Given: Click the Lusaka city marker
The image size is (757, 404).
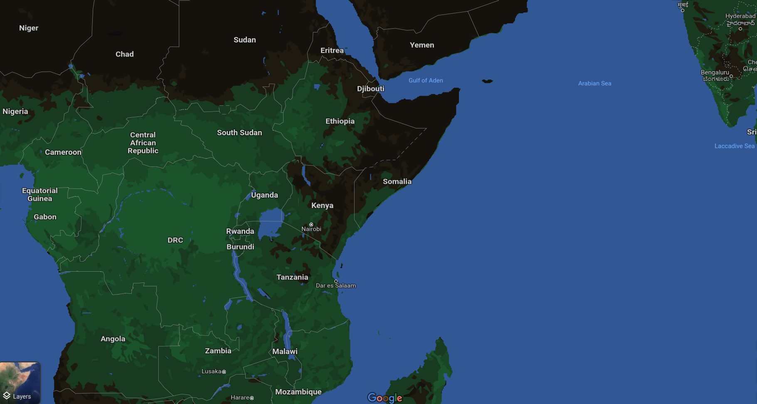Looking at the screenshot, I should point(224,372).
